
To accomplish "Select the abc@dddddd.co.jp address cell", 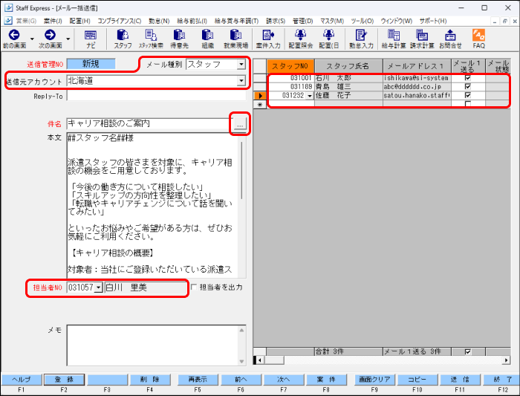I will coord(417,87).
